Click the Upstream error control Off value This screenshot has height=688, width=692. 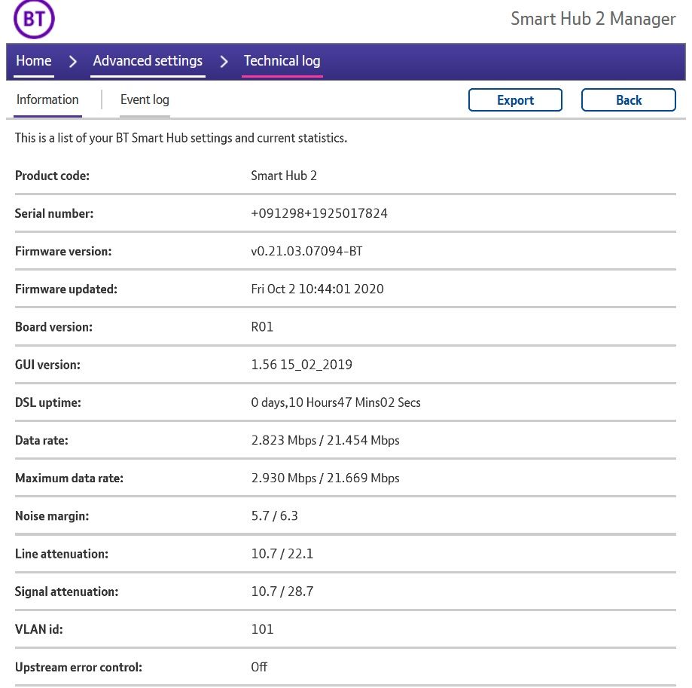point(259,667)
